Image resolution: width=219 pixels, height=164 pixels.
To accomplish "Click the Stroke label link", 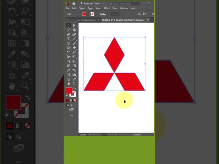I will [103, 14].
